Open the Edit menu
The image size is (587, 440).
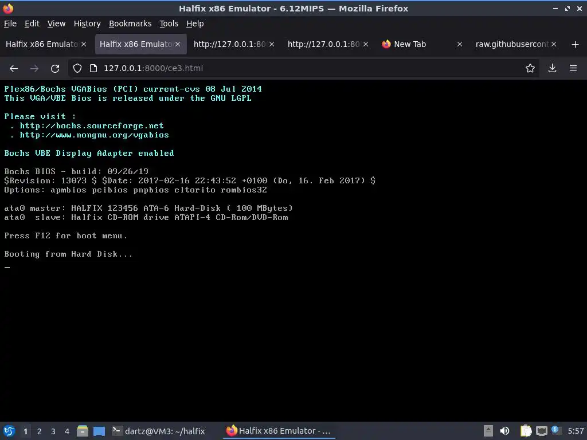(32, 23)
